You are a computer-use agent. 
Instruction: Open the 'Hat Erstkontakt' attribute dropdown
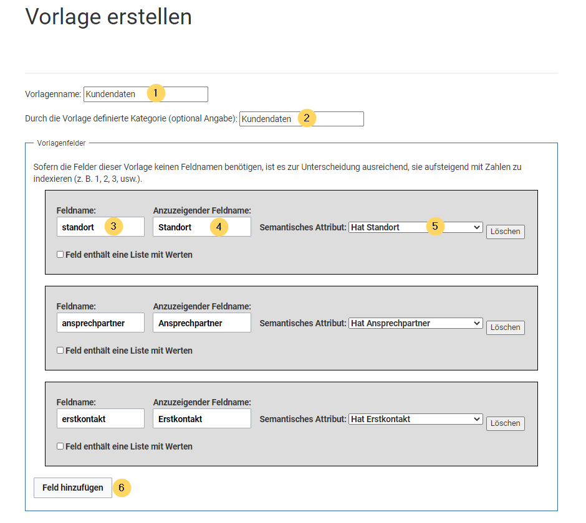pos(415,419)
